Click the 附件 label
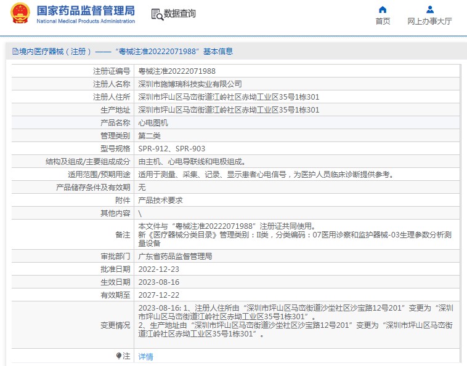This screenshot has height=366, width=467. tap(123, 201)
